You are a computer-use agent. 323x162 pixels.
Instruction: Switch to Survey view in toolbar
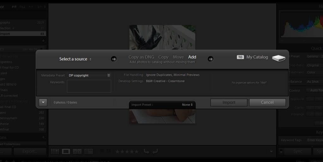point(88,152)
